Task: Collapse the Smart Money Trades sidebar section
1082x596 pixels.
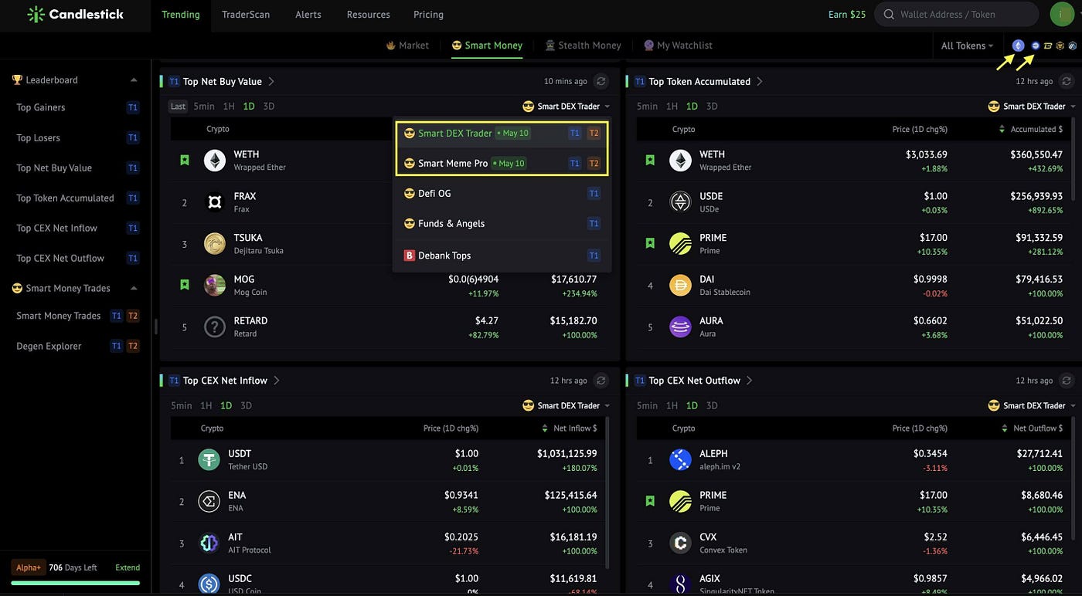Action: (134, 288)
